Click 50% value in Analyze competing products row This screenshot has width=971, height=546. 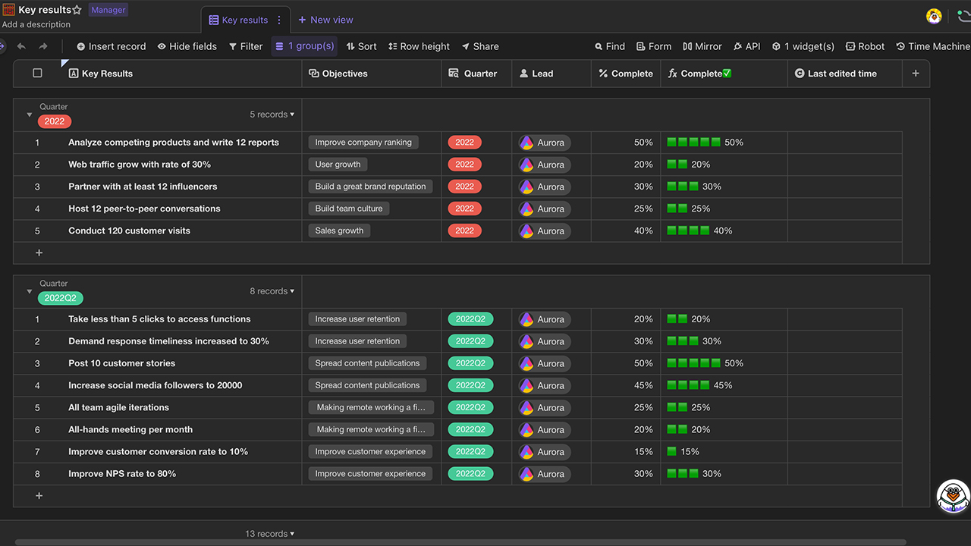pos(643,143)
